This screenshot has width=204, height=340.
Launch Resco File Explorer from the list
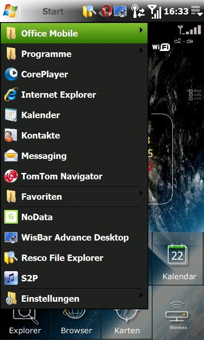(x=74, y=258)
